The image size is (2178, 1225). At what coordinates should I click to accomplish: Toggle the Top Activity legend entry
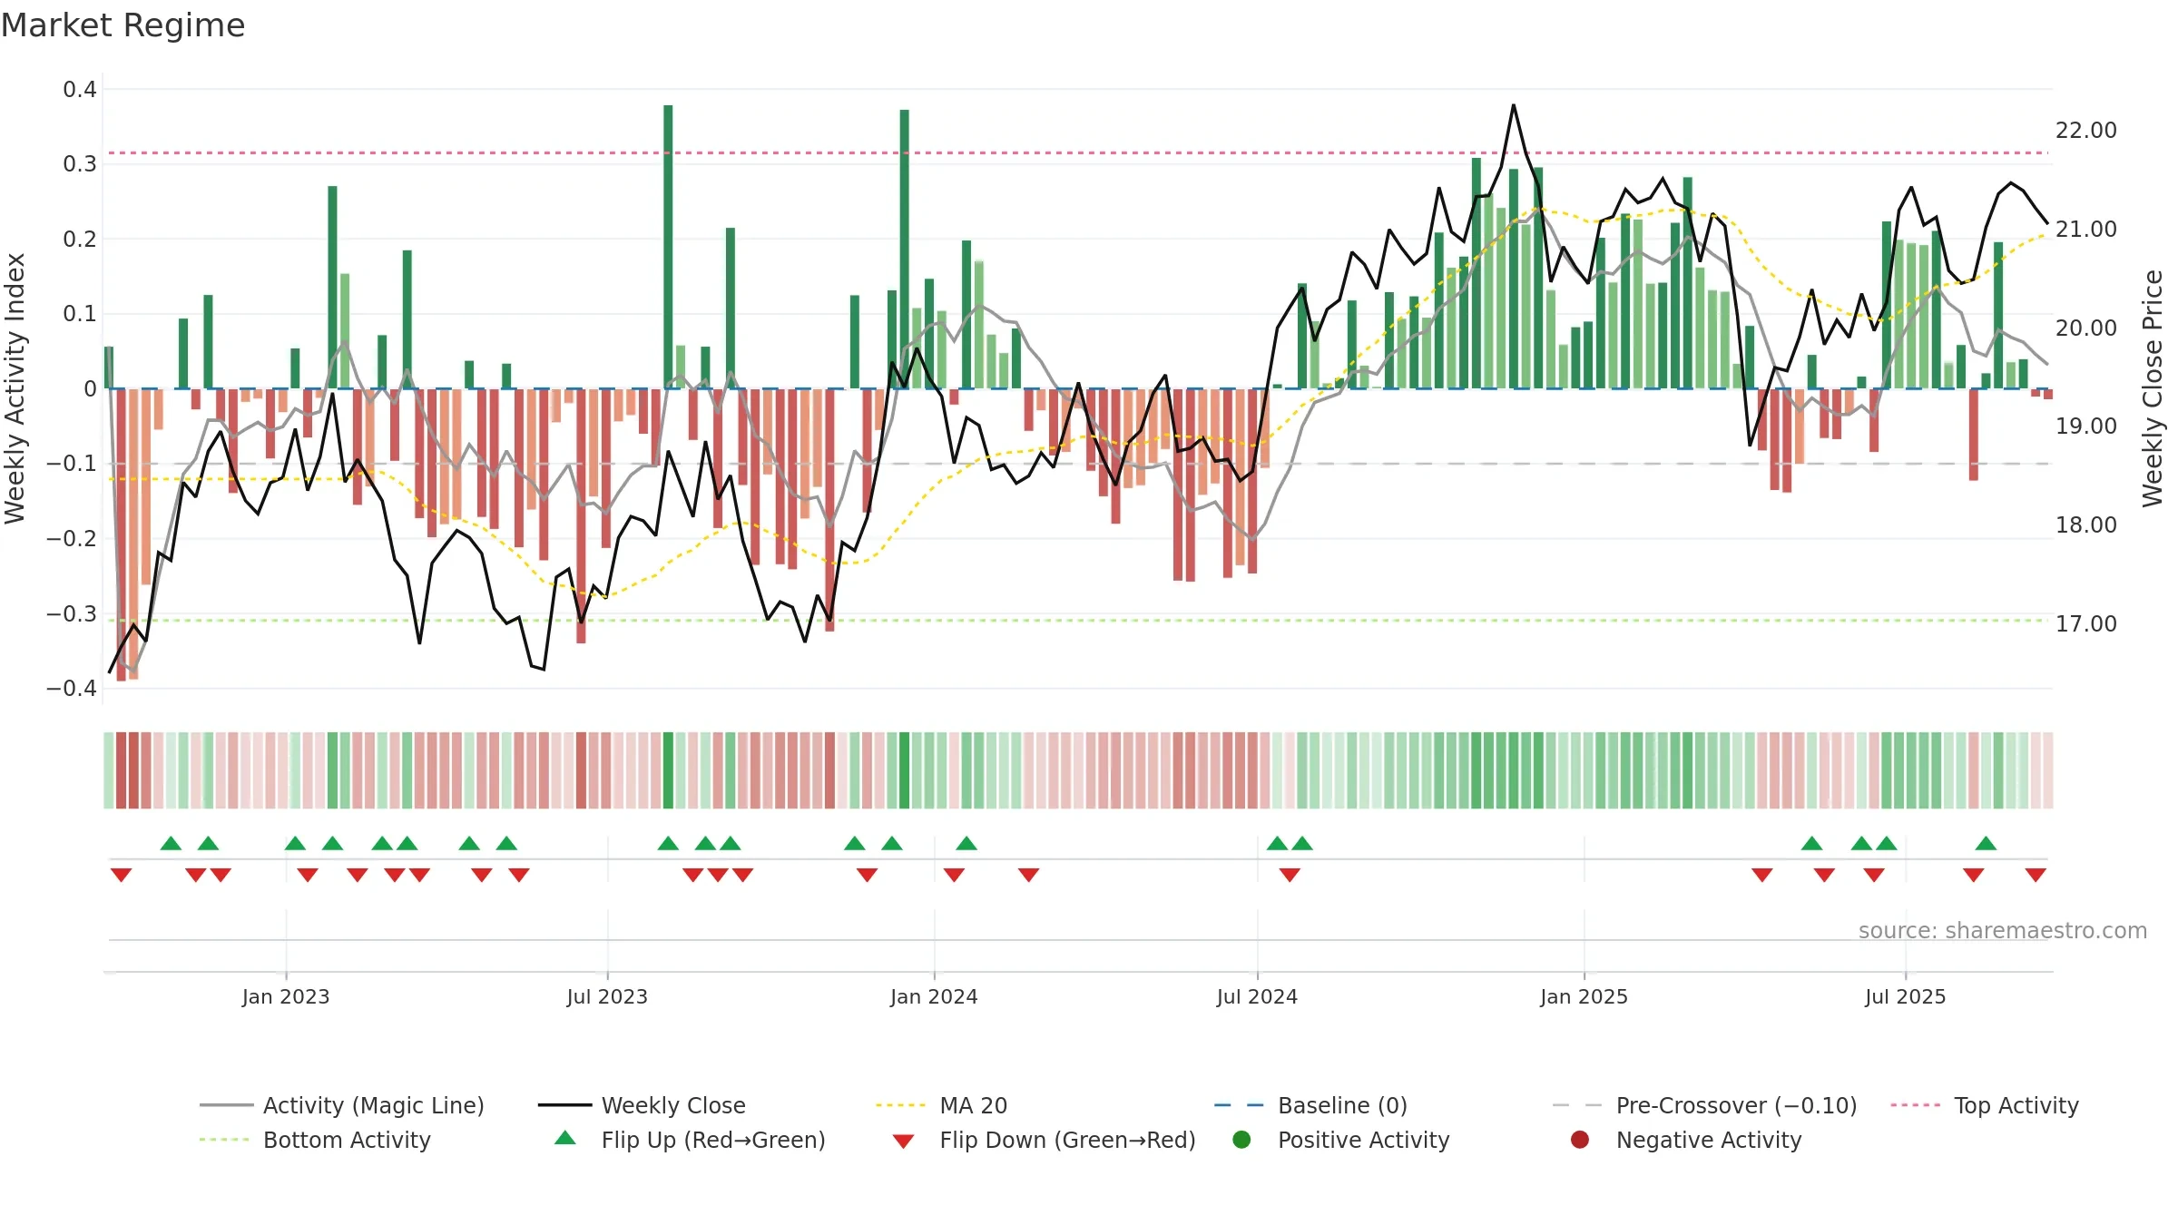tap(1984, 1105)
